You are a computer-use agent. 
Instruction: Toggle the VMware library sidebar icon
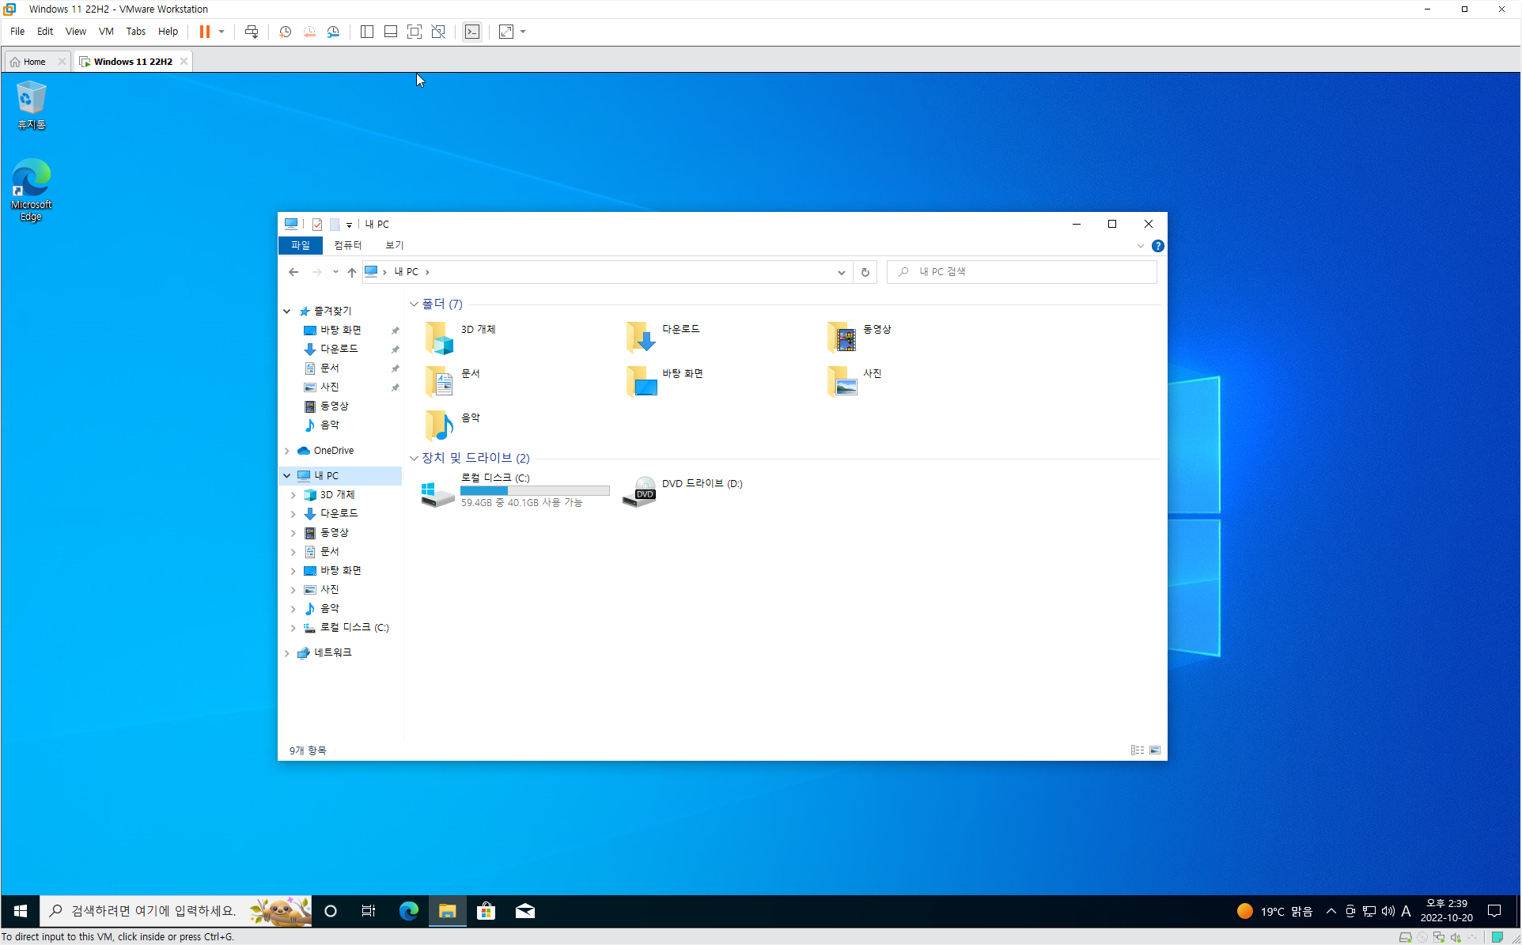pyautogui.click(x=366, y=32)
